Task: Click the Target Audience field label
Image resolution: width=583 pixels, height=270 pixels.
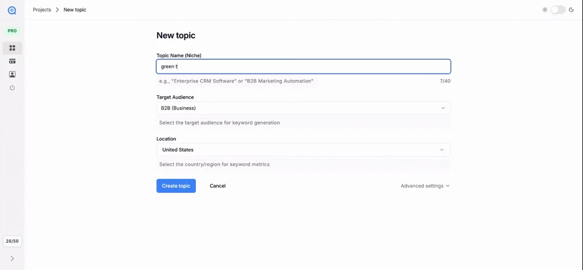Action: (175, 97)
